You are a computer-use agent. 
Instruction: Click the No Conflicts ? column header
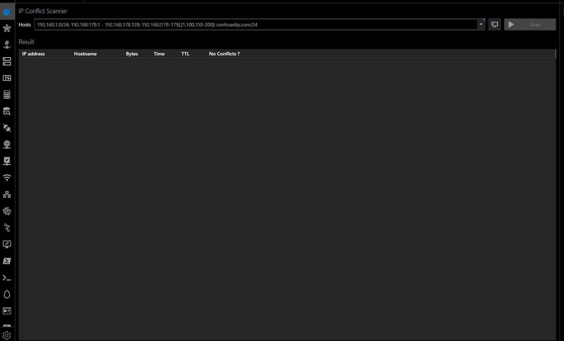coord(224,54)
